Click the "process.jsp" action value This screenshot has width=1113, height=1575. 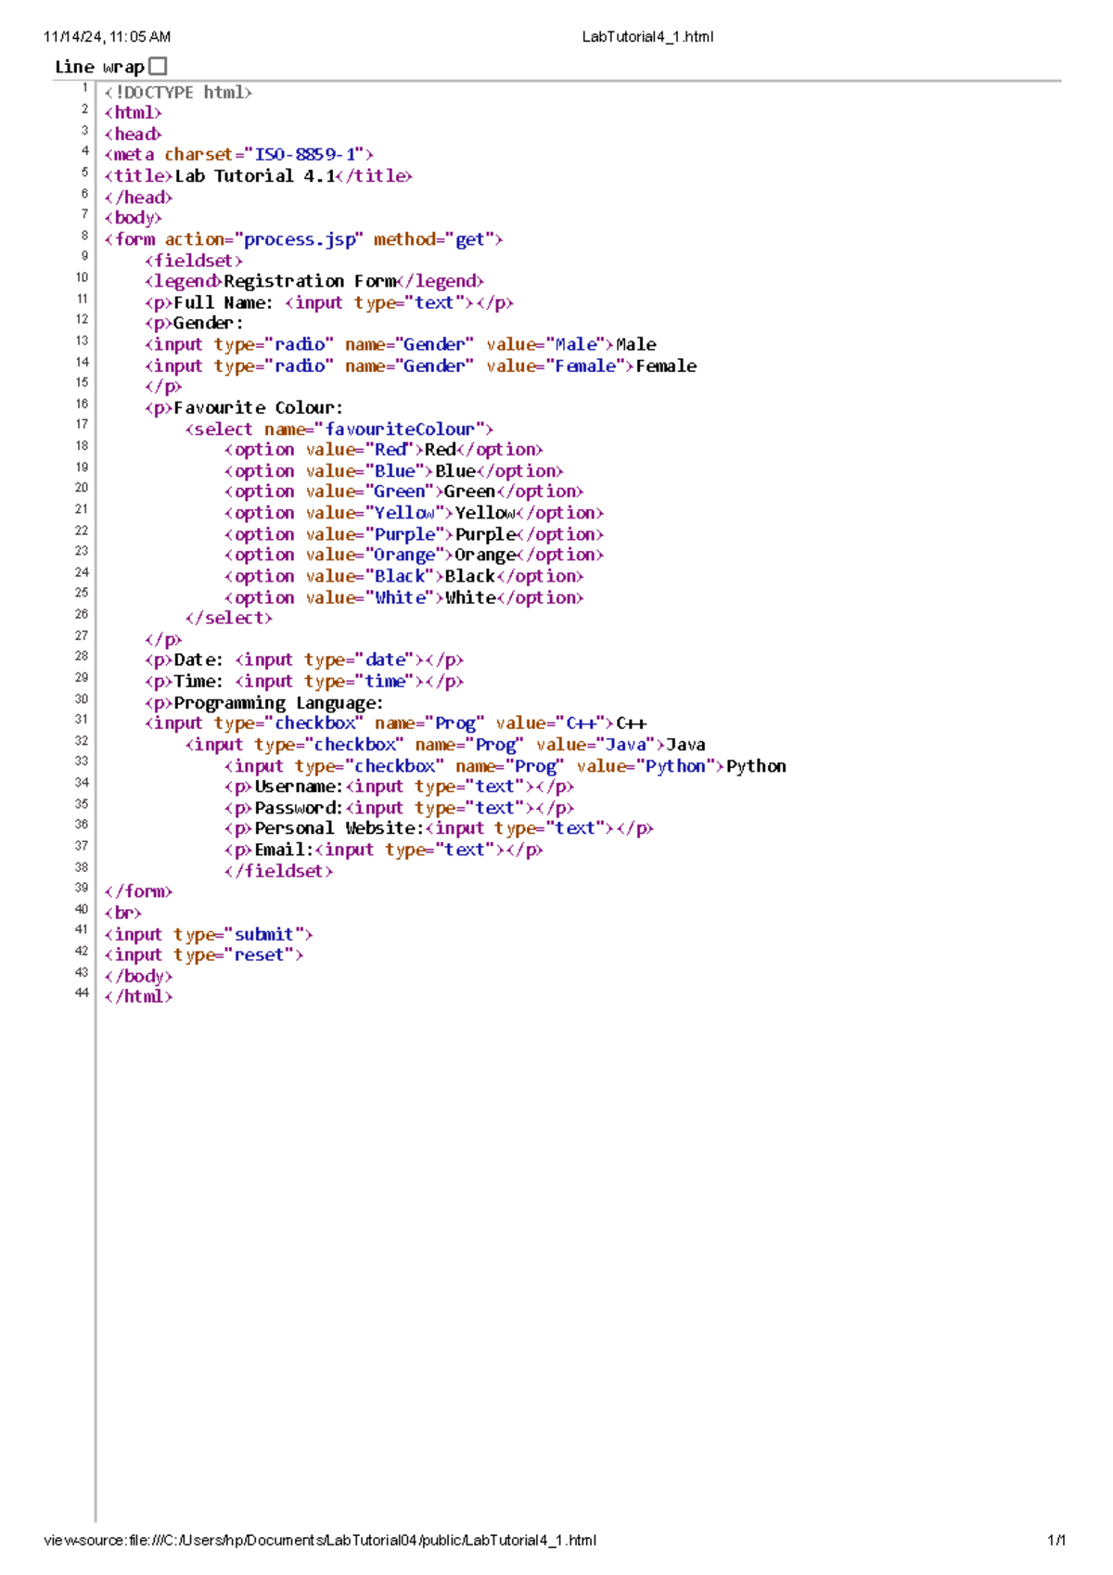click(300, 239)
